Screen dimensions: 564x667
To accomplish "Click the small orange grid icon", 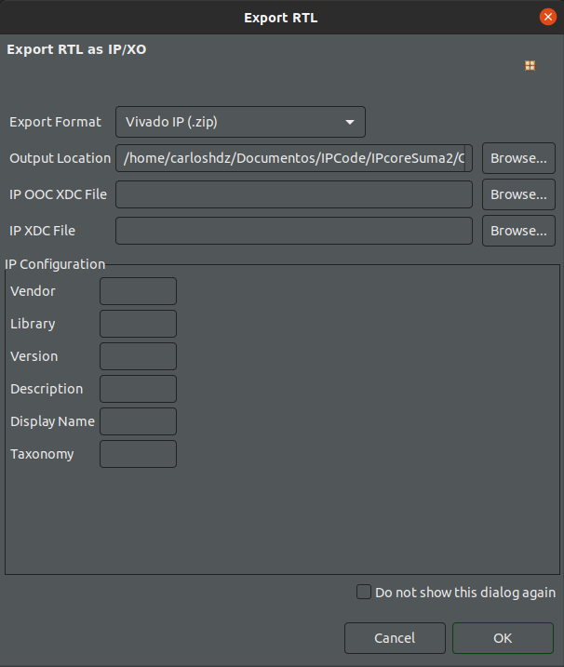I will pos(530,65).
